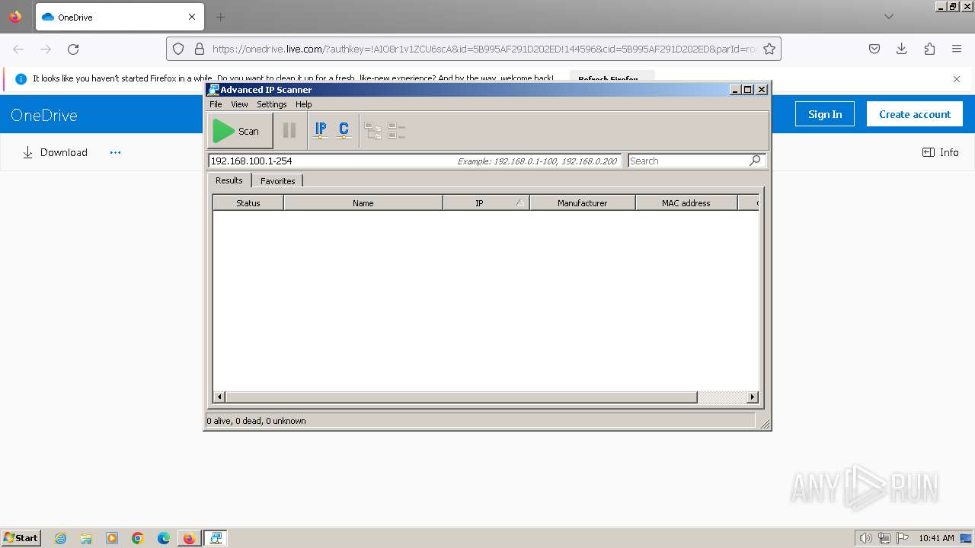Click the Advanced IP Scanner title bar icon
The image size is (975, 548).
tap(213, 89)
